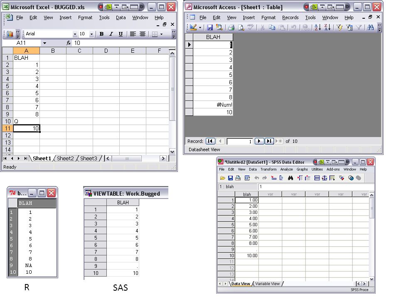Go to last record in Access navigator
Image resolution: width=399 pixels, height=299 pixels.
click(269, 141)
